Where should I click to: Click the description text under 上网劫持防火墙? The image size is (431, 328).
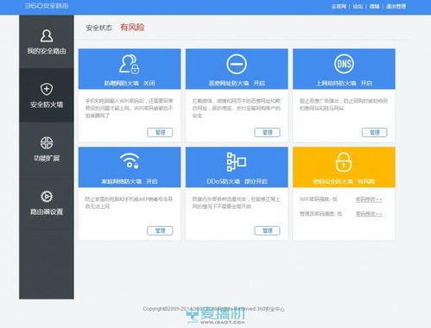(x=344, y=104)
